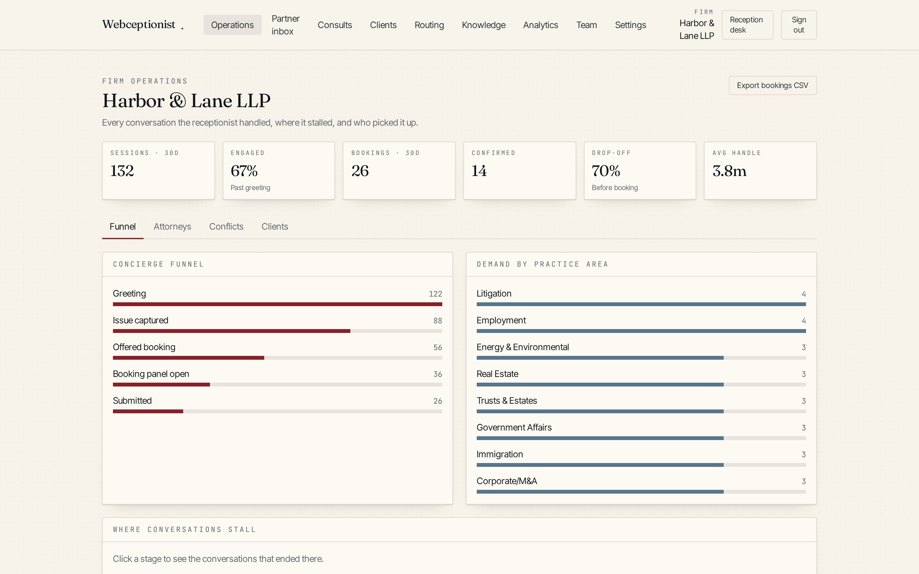
Task: Click the Webceptionist logo
Action: pos(142,24)
